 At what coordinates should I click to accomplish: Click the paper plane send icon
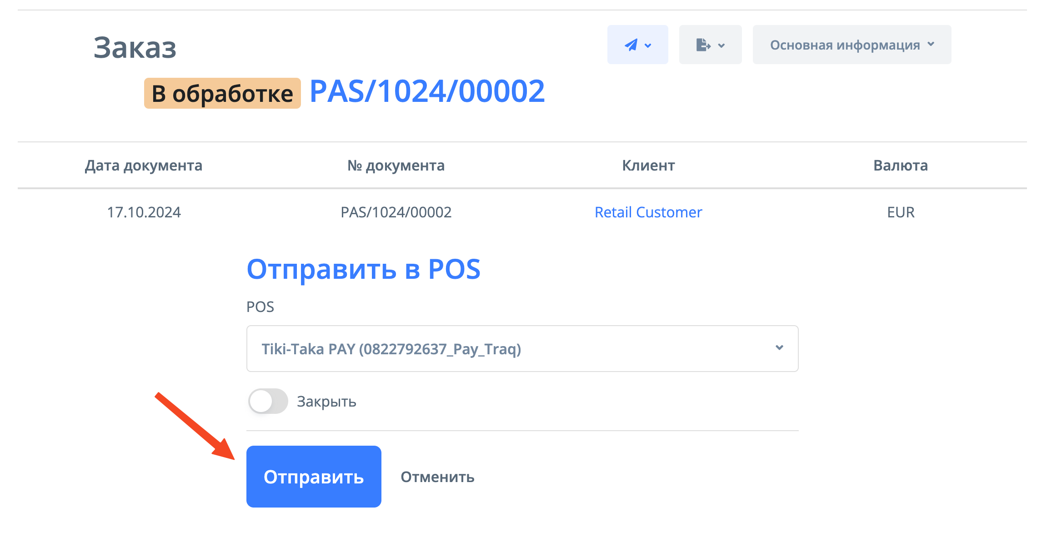click(631, 45)
